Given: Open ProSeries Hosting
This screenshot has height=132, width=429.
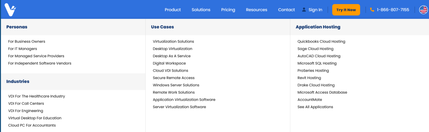Looking at the screenshot, I should [313, 71].
